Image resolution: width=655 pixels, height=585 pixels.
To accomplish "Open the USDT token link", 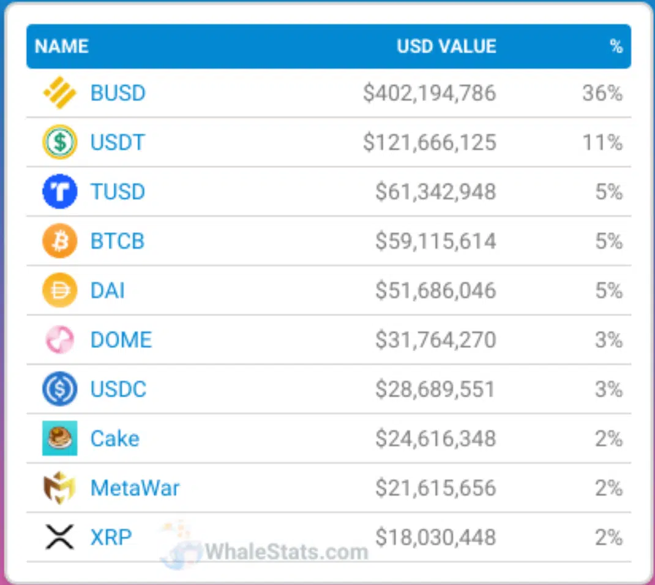I will click(118, 143).
